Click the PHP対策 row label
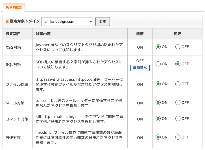 [x=13, y=138]
